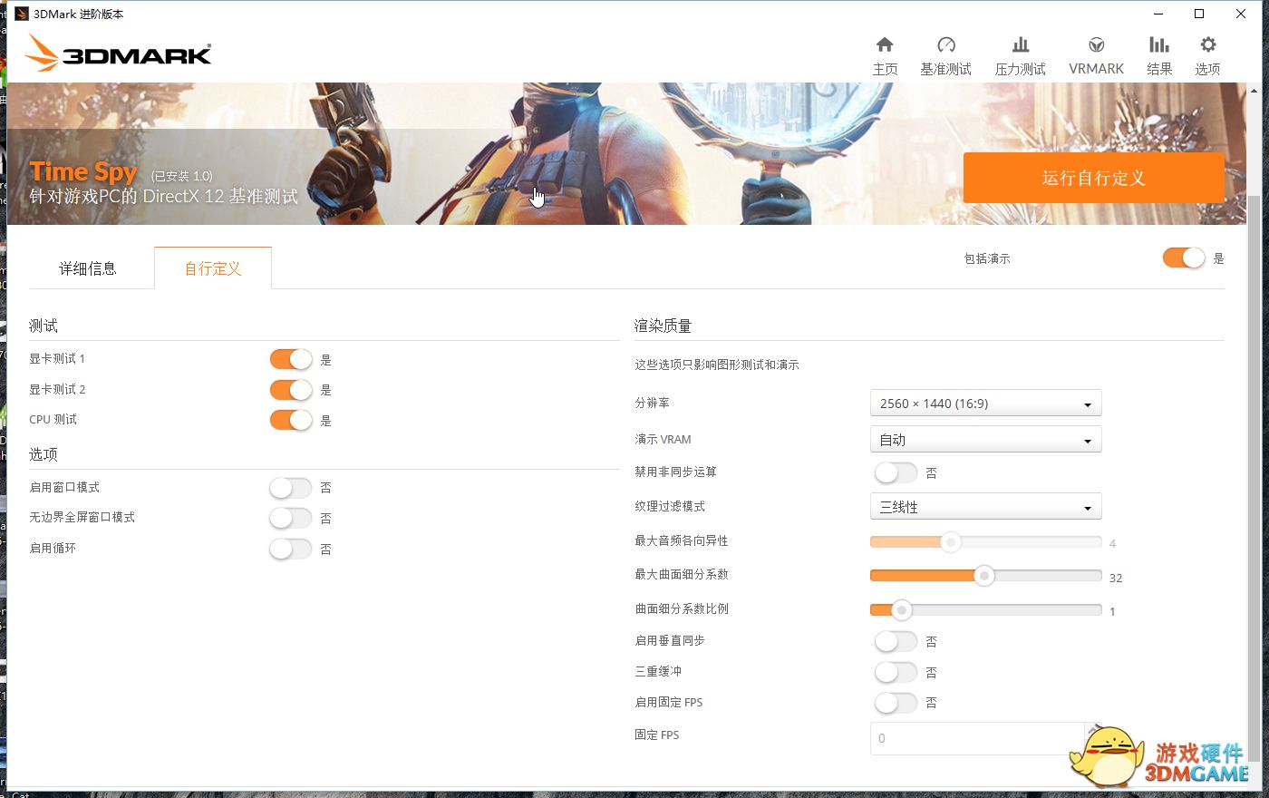Enable 启用窗口模式 toggle

coord(291,488)
